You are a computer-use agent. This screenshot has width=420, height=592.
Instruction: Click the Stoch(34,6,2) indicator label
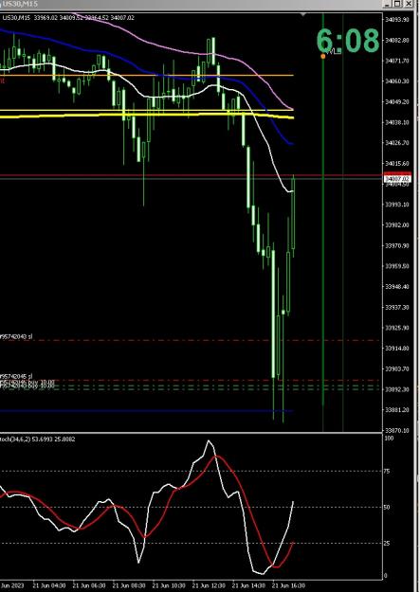[x=37, y=440]
